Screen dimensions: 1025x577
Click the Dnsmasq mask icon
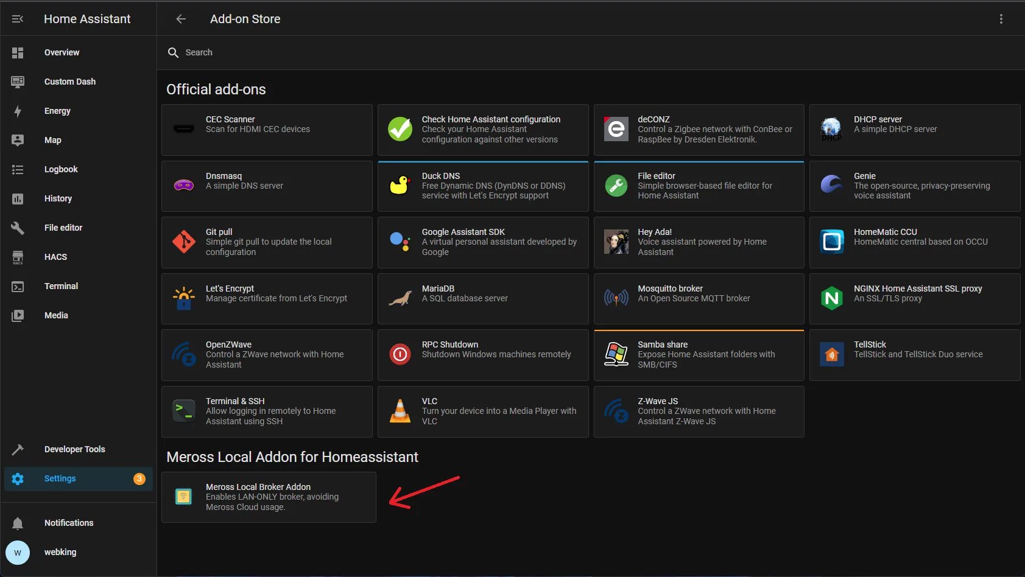(184, 185)
